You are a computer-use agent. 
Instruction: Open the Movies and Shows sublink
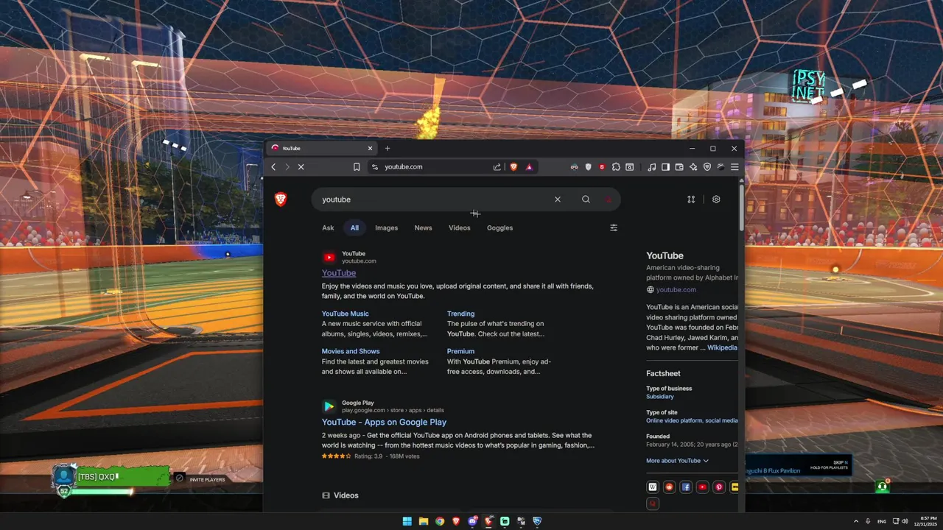(x=351, y=351)
